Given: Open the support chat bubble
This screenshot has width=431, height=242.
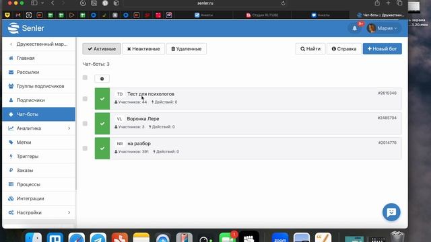Looking at the screenshot, I should (391, 212).
